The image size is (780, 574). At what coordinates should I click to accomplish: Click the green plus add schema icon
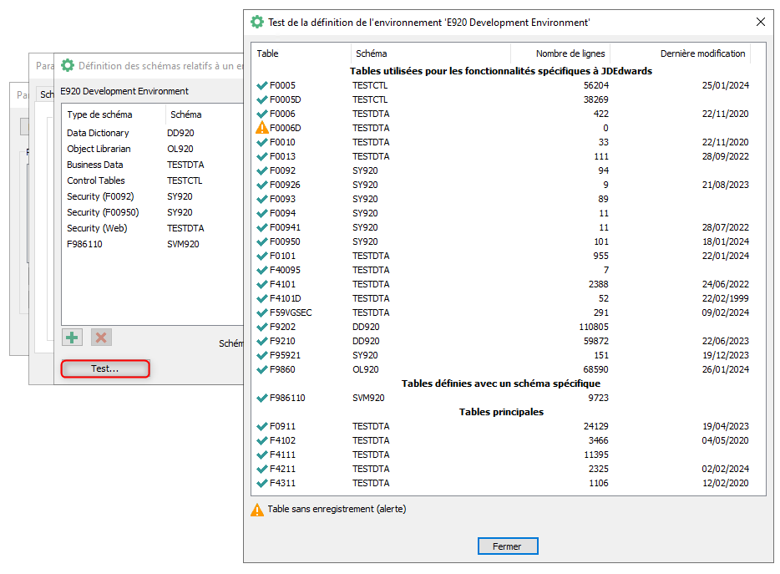(72, 338)
